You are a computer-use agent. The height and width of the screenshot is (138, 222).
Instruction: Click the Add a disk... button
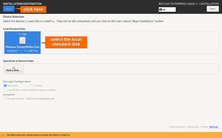coord(14,69)
